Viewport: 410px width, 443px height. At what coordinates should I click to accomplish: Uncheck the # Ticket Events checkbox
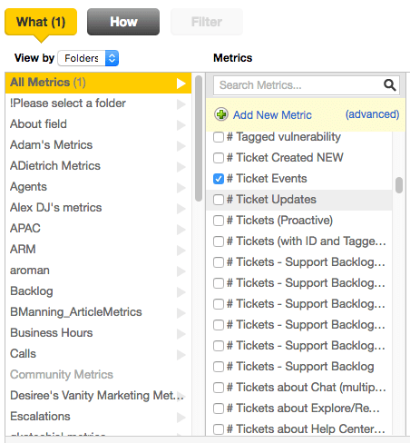click(x=219, y=179)
